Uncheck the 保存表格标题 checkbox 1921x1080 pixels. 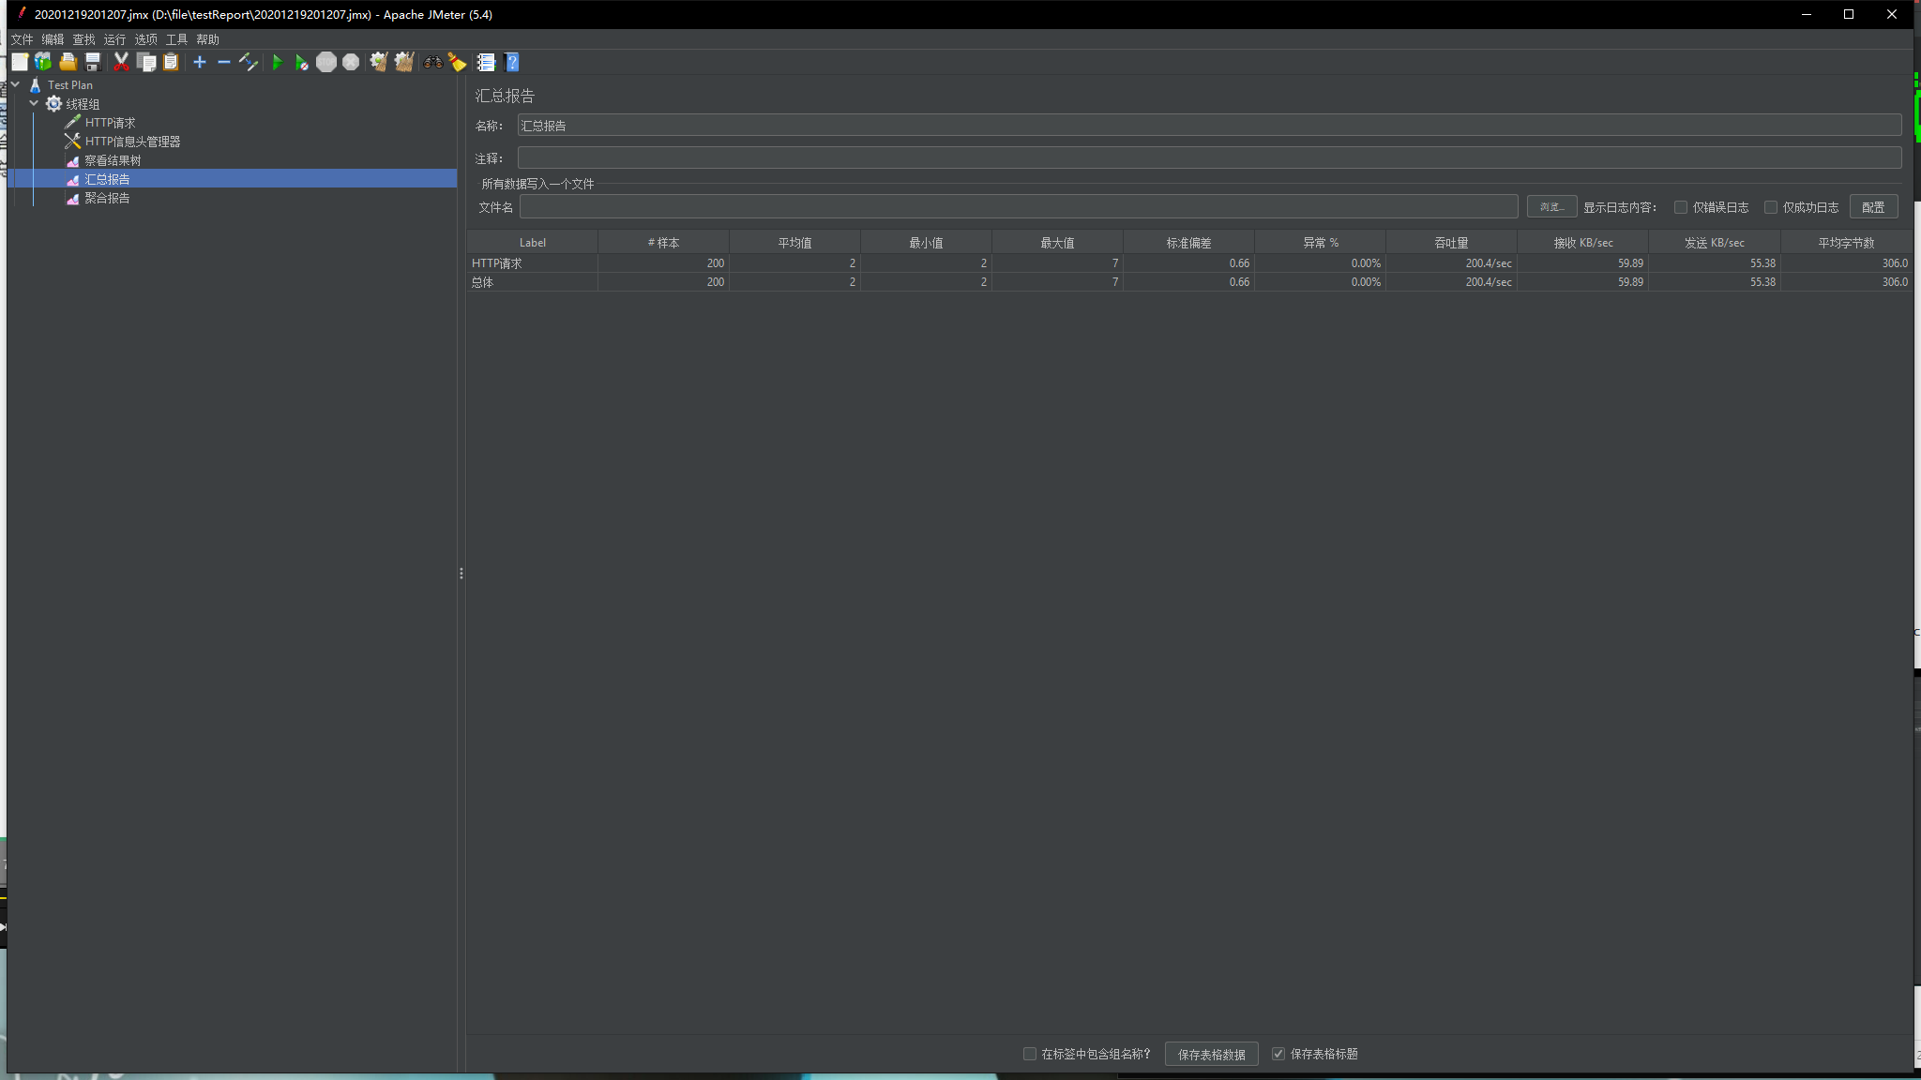pyautogui.click(x=1278, y=1054)
